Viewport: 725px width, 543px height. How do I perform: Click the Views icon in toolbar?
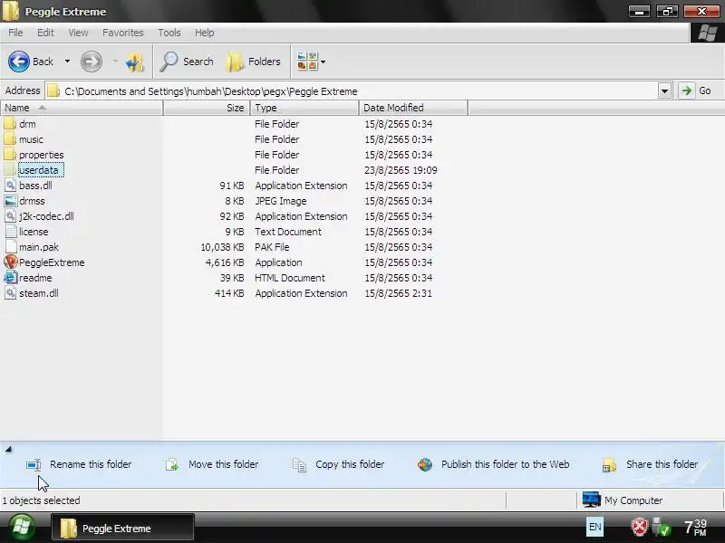307,62
